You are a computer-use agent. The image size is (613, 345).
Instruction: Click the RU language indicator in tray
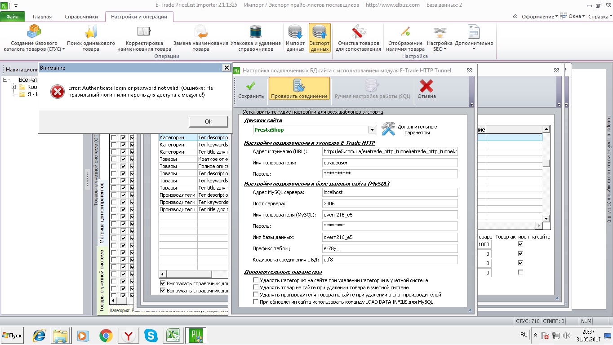point(524,335)
